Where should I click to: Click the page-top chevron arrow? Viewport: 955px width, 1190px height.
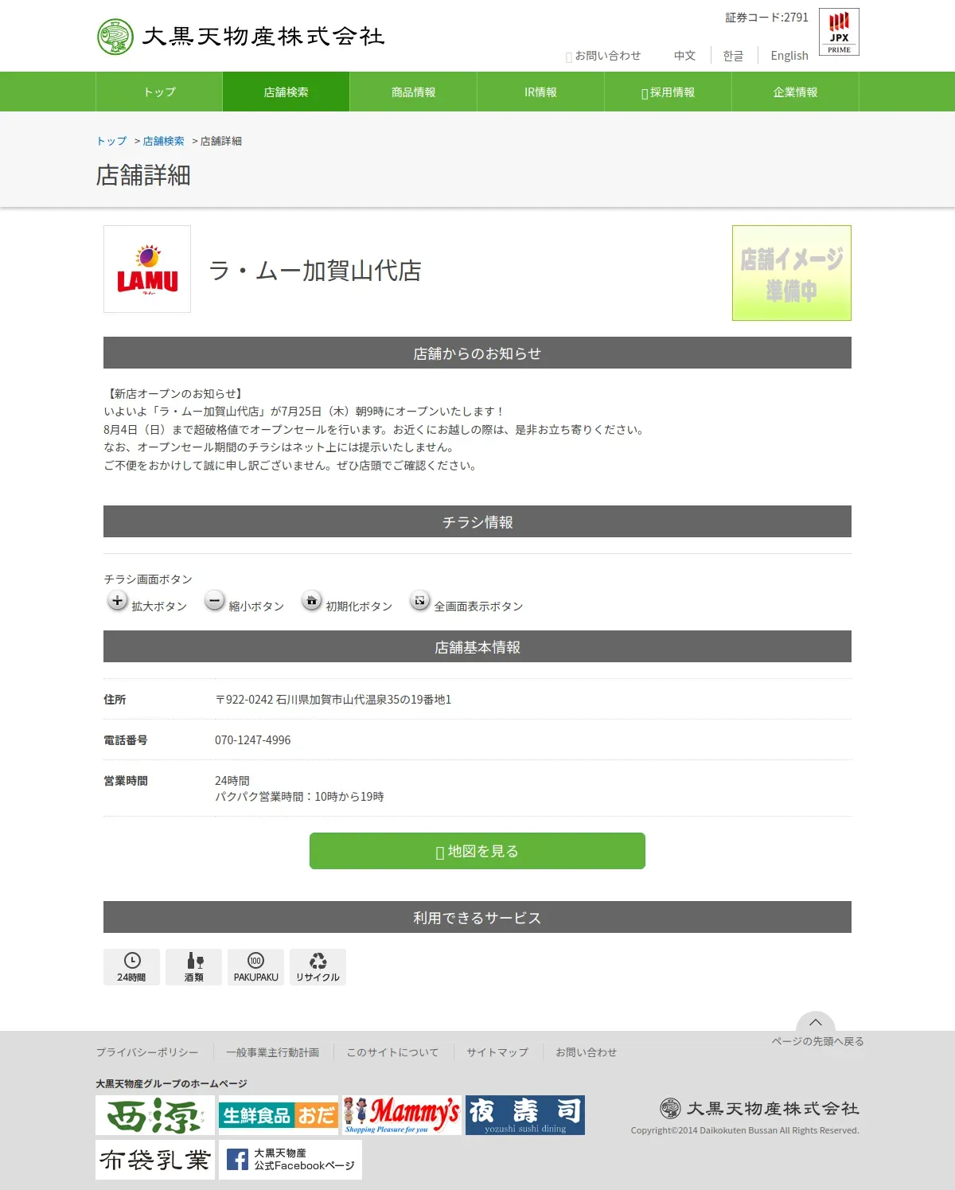(816, 1022)
